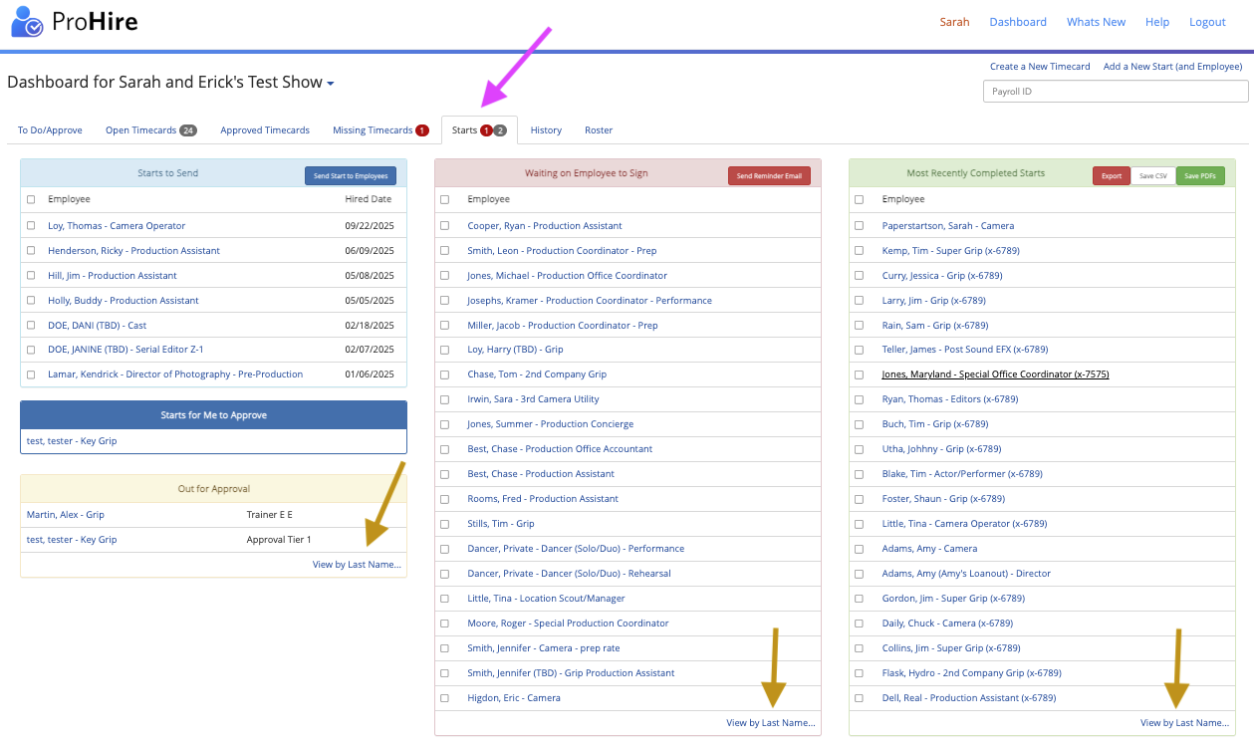Click Trainer E E approver text

pos(270,515)
